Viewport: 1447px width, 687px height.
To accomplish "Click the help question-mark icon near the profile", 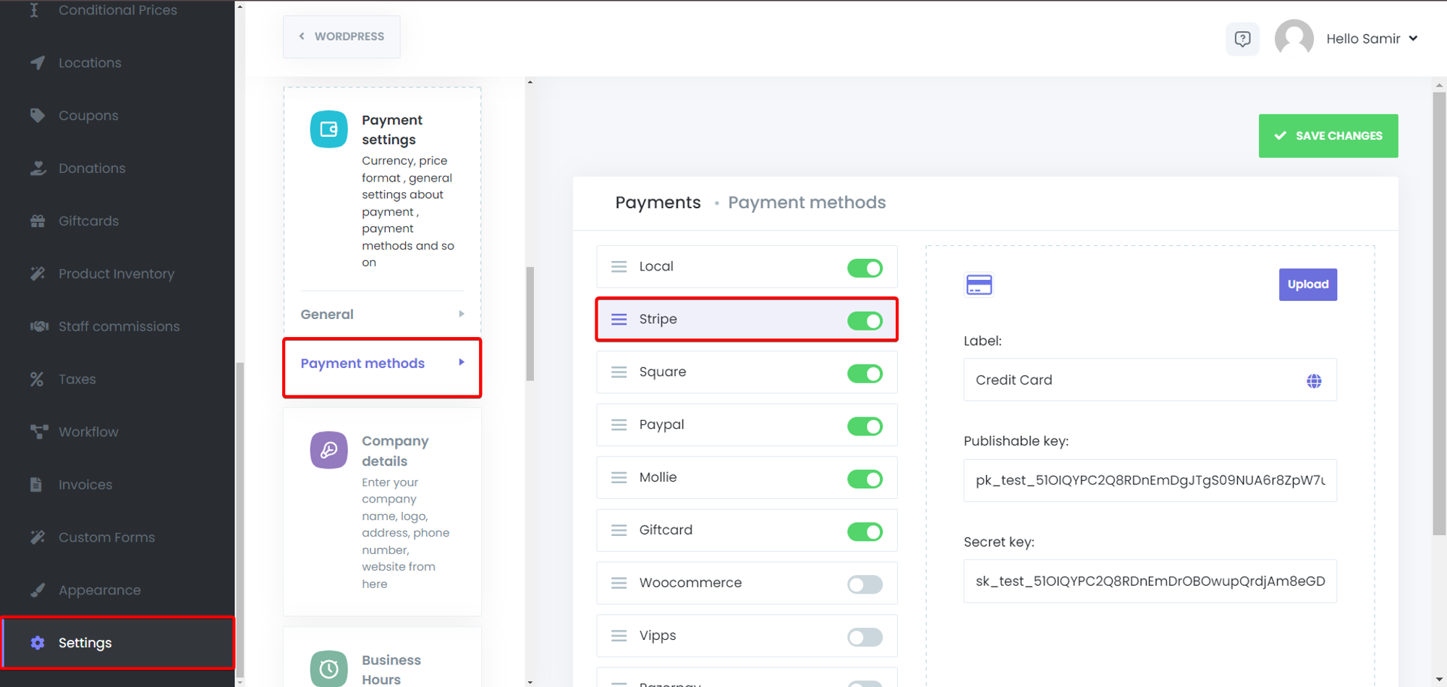I will point(1242,38).
